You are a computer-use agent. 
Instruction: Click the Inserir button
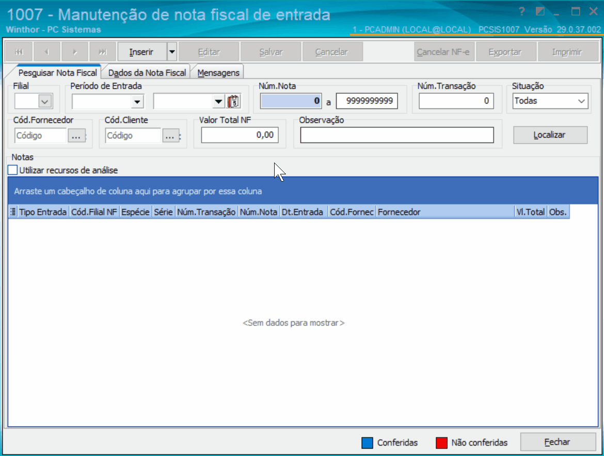(x=142, y=52)
